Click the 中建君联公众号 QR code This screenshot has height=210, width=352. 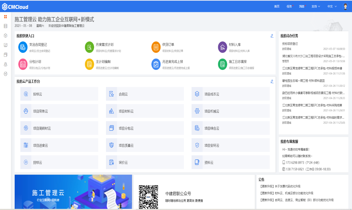[149, 197]
